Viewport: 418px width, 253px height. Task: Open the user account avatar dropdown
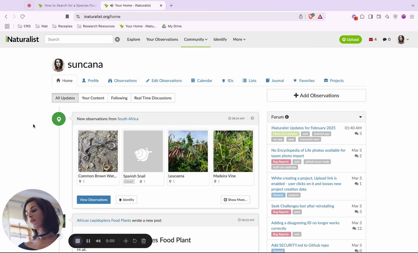[x=403, y=40]
